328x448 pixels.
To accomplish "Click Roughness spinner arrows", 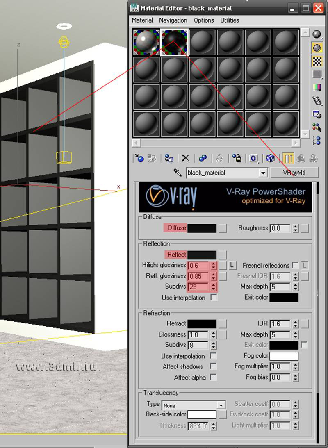I will (x=296, y=228).
